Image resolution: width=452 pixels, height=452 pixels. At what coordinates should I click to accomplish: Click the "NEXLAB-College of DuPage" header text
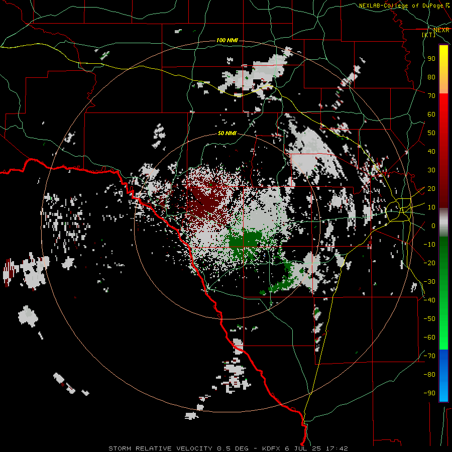point(401,6)
